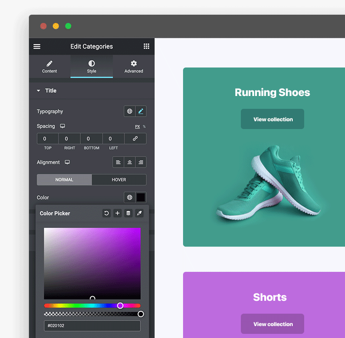Select the NORMAL state toggle
This screenshot has width=345, height=338.
pyautogui.click(x=64, y=180)
